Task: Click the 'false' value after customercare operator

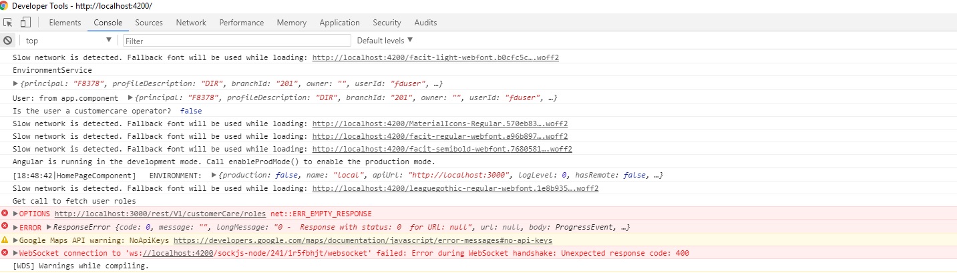Action: 191,111
